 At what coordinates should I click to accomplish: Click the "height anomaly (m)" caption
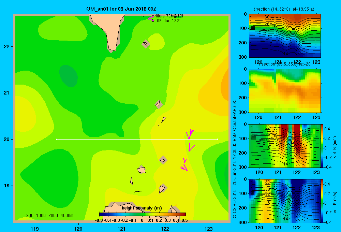(x=142, y=208)
